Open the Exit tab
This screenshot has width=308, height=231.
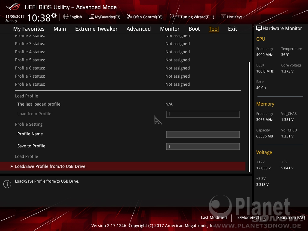(233, 29)
